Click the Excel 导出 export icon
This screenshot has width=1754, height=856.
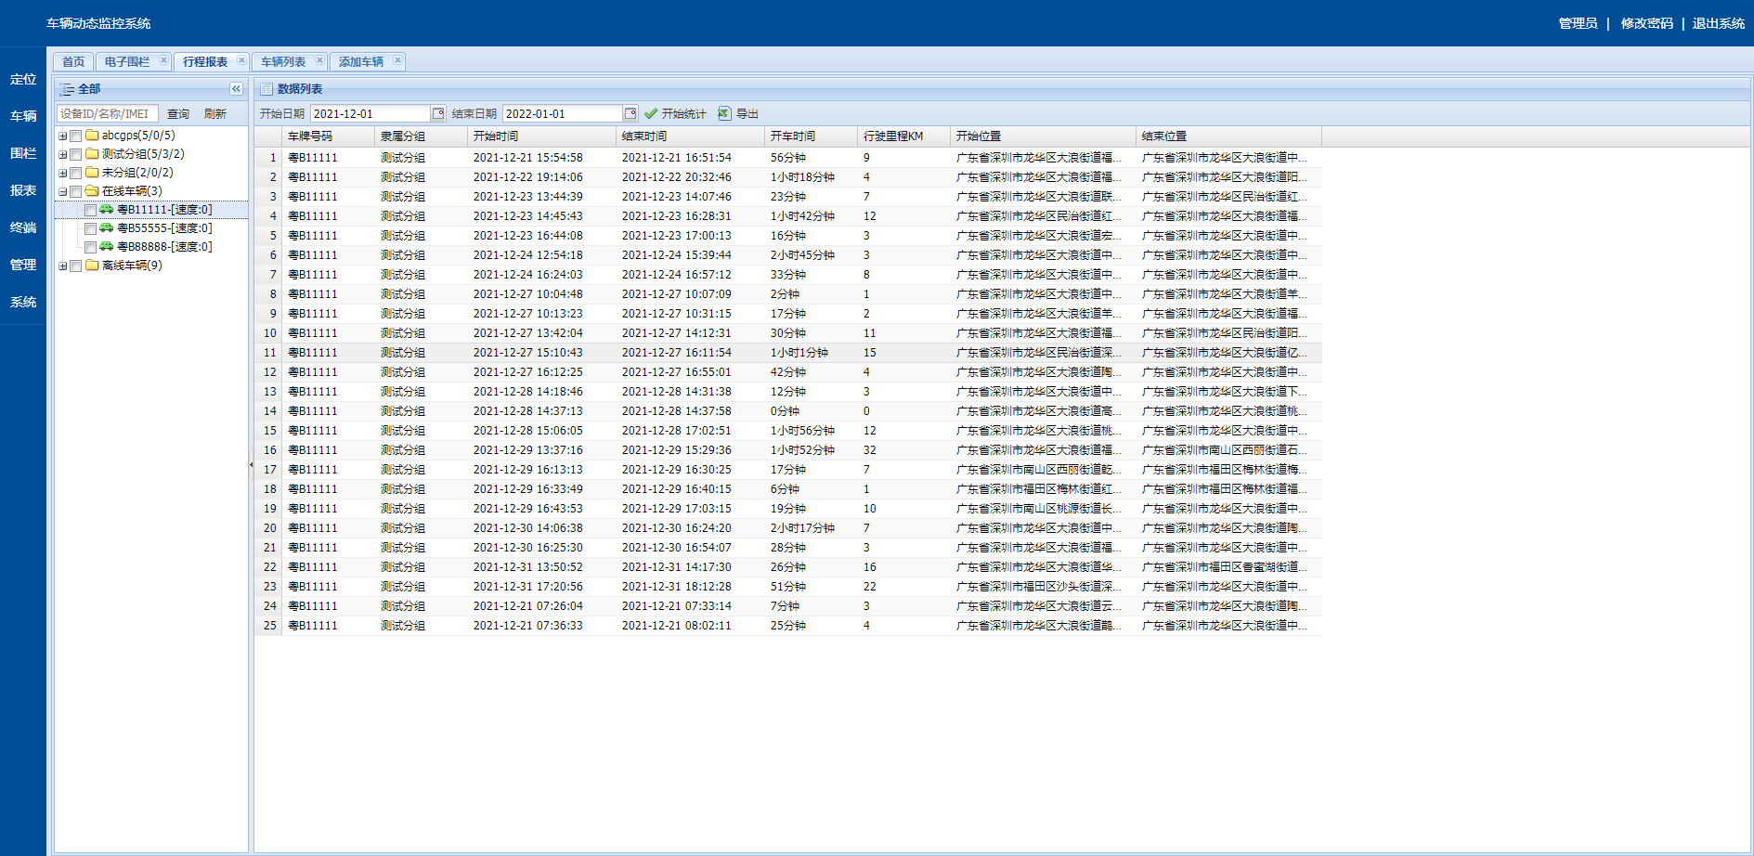pos(724,113)
